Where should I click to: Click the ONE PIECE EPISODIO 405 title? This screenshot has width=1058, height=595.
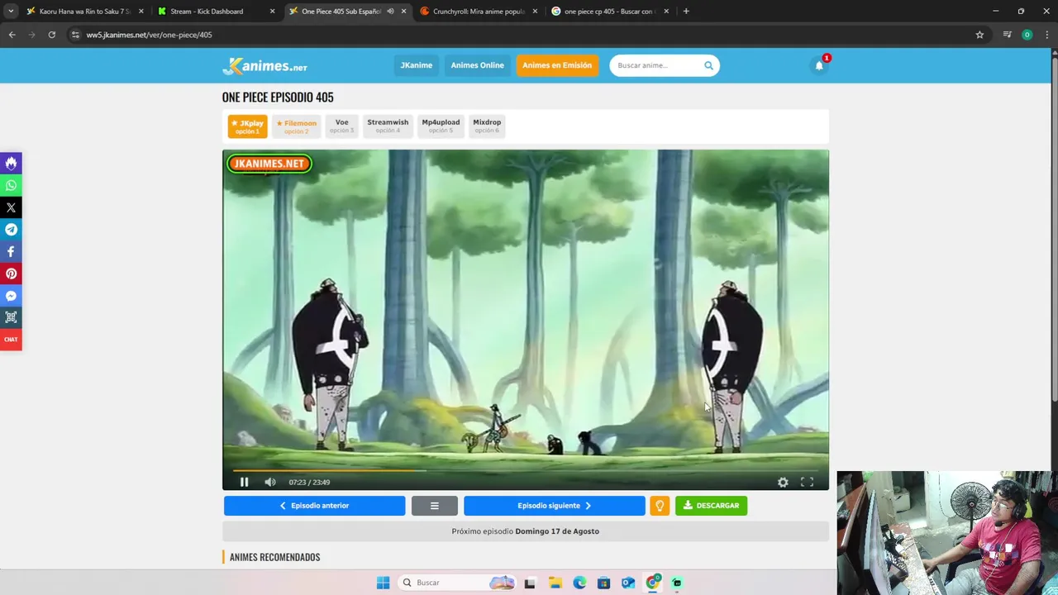pos(278,98)
